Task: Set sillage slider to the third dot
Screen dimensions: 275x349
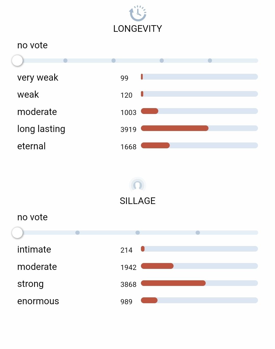Action: [x=138, y=232]
